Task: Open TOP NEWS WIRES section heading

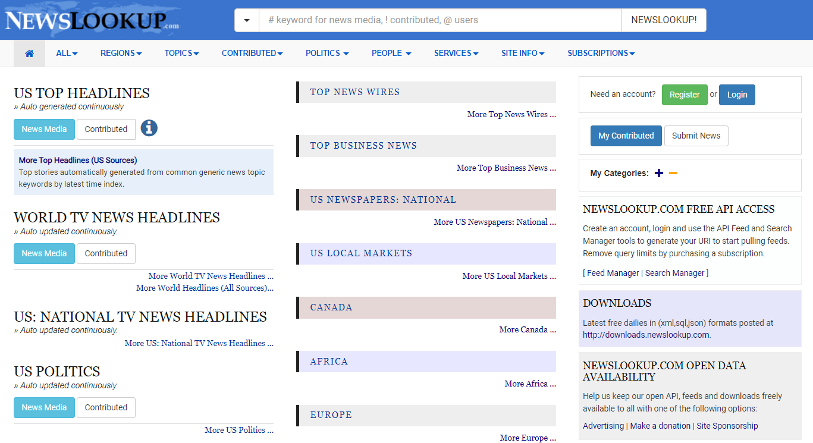Action: (x=355, y=92)
